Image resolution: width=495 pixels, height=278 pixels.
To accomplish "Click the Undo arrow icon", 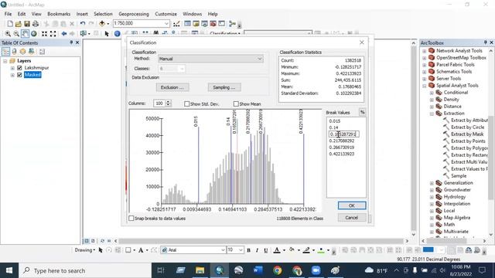I will (x=83, y=24).
